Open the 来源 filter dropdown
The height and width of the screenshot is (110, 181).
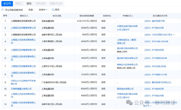(32, 10)
